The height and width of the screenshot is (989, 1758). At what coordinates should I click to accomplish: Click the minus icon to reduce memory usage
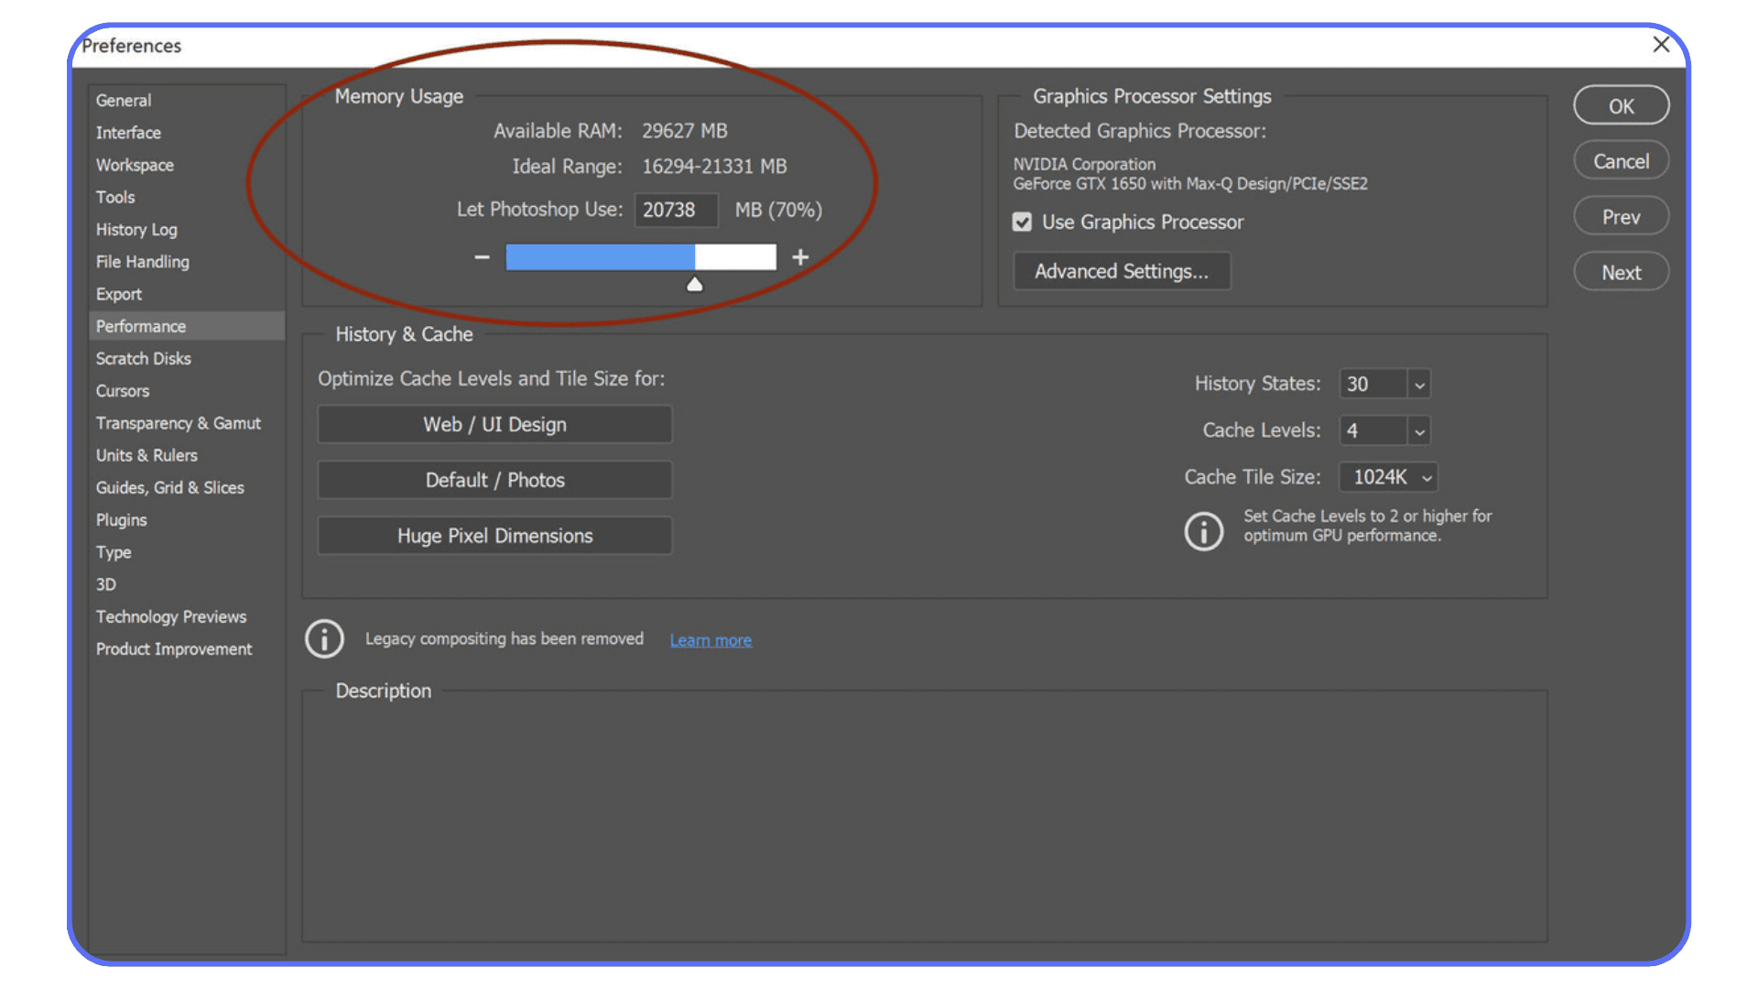482,257
